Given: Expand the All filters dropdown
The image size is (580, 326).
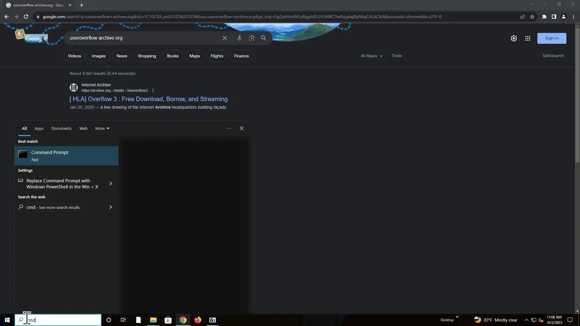Looking at the screenshot, I should [371, 56].
